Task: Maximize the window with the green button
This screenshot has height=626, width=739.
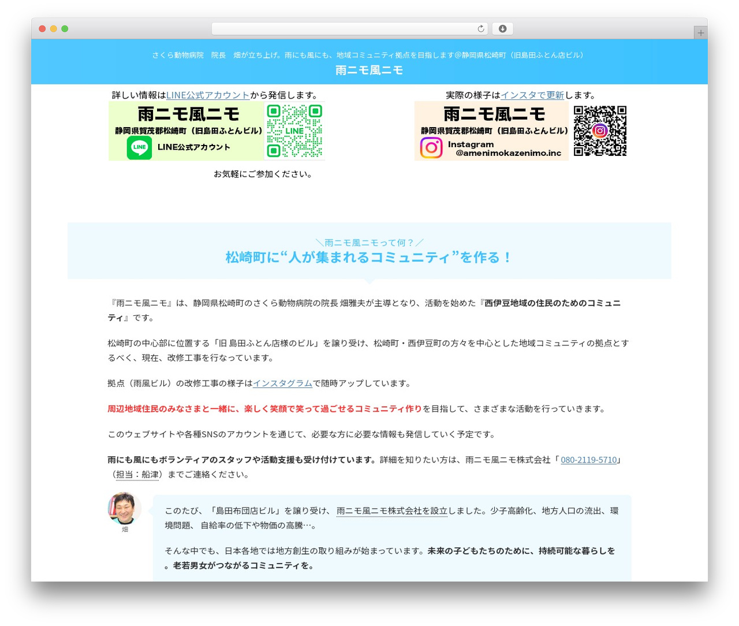Action: [65, 29]
